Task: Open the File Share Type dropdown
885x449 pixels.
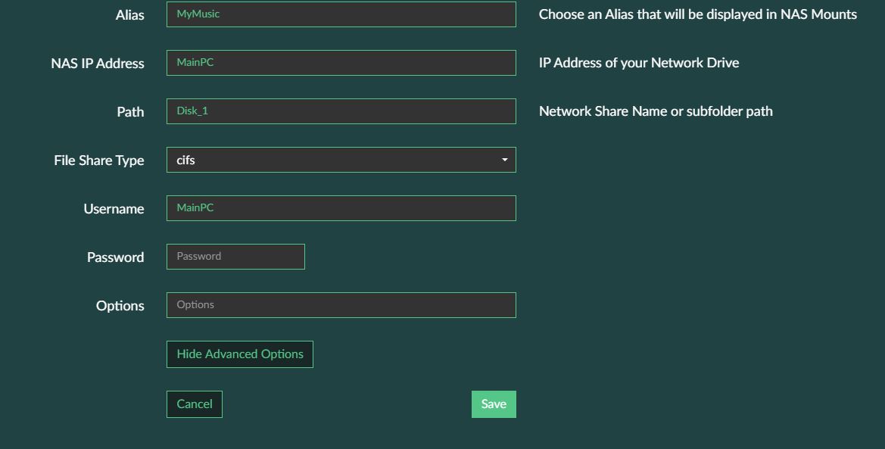Action: click(341, 160)
